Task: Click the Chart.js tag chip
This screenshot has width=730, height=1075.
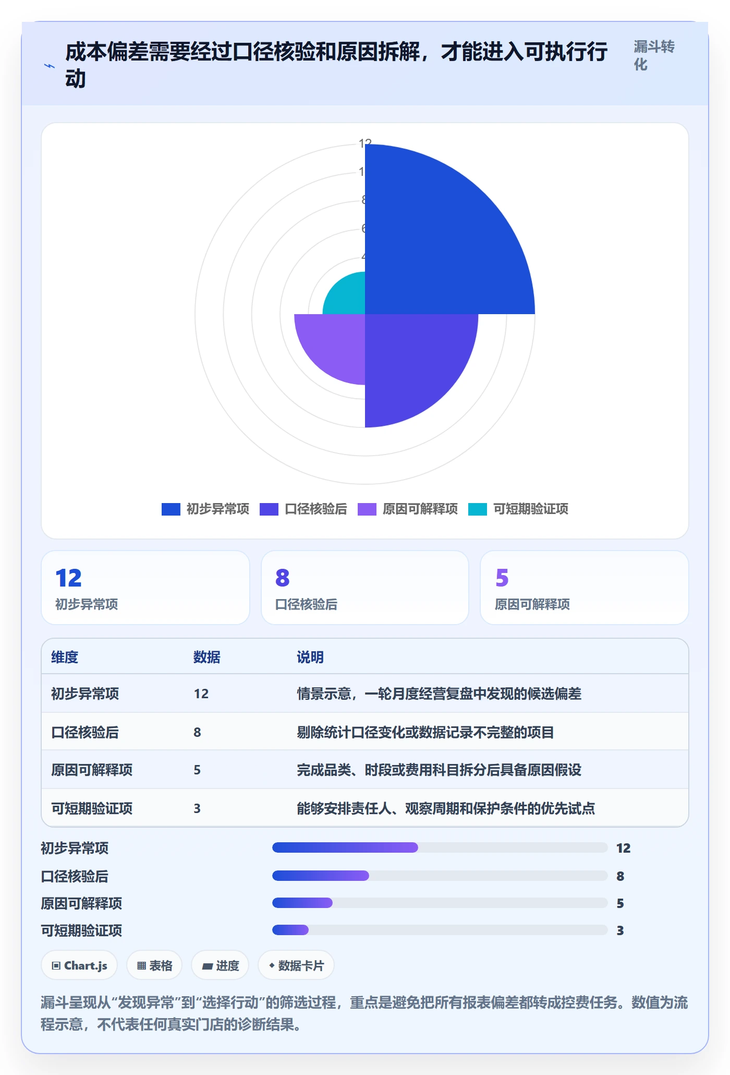Action: 79,965
